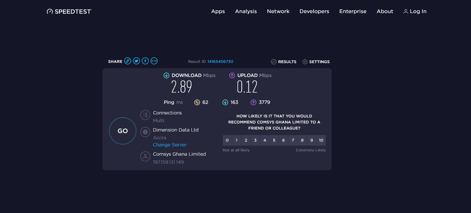471x213 pixels.
Task: Click the Log In link
Action: tap(418, 11)
